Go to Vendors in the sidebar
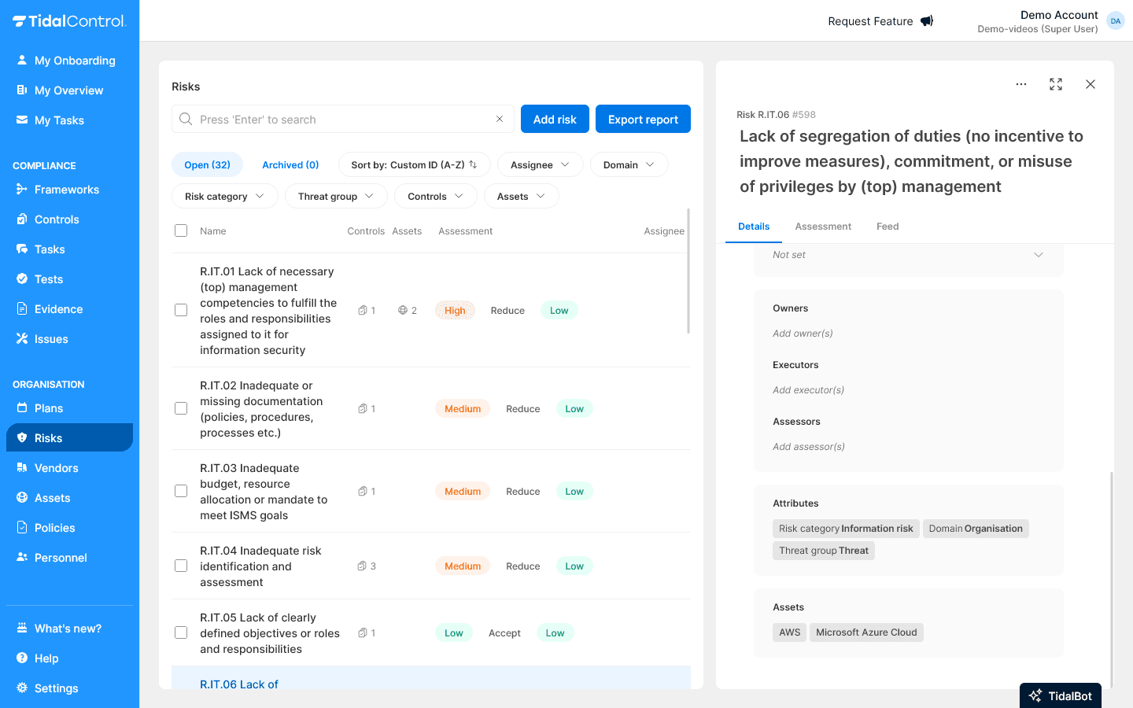The image size is (1133, 708). [x=56, y=468]
